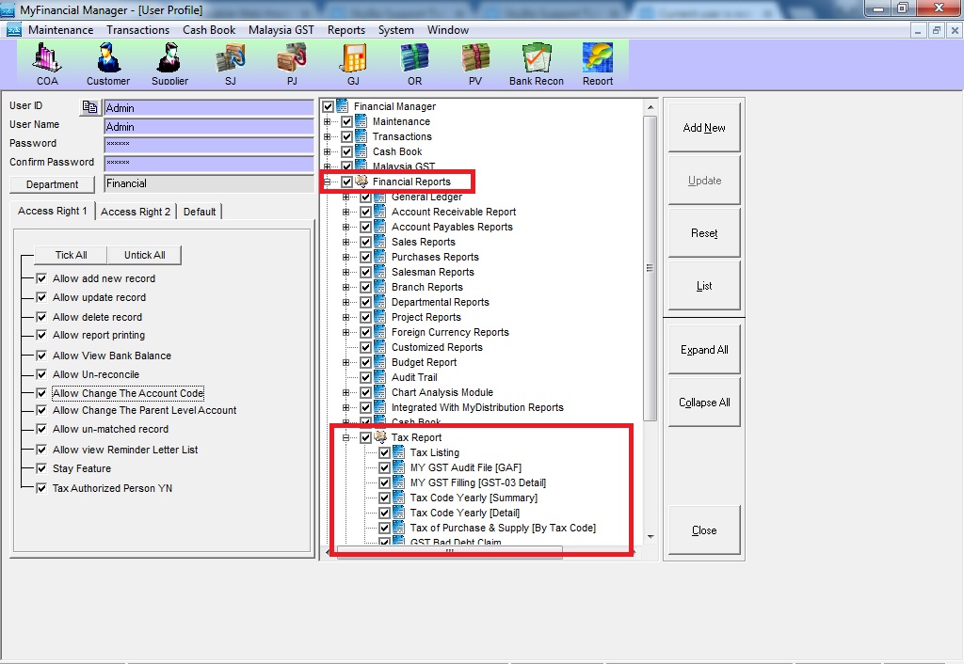Click the Customer toolbar icon

click(108, 62)
